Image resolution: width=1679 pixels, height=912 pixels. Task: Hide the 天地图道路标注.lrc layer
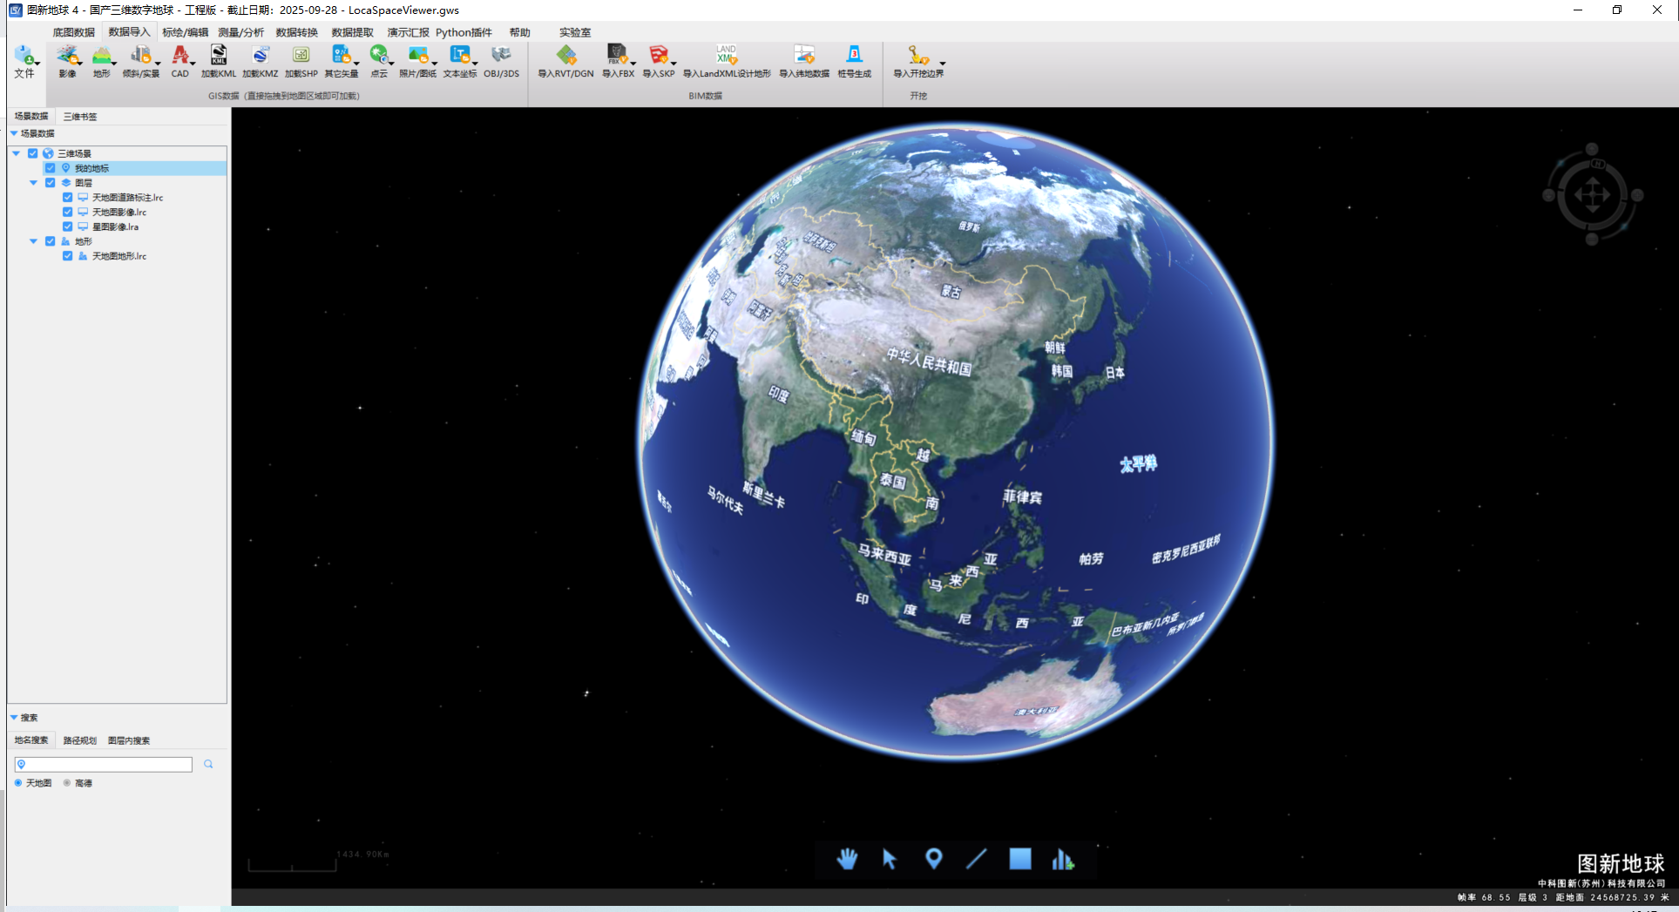point(68,198)
